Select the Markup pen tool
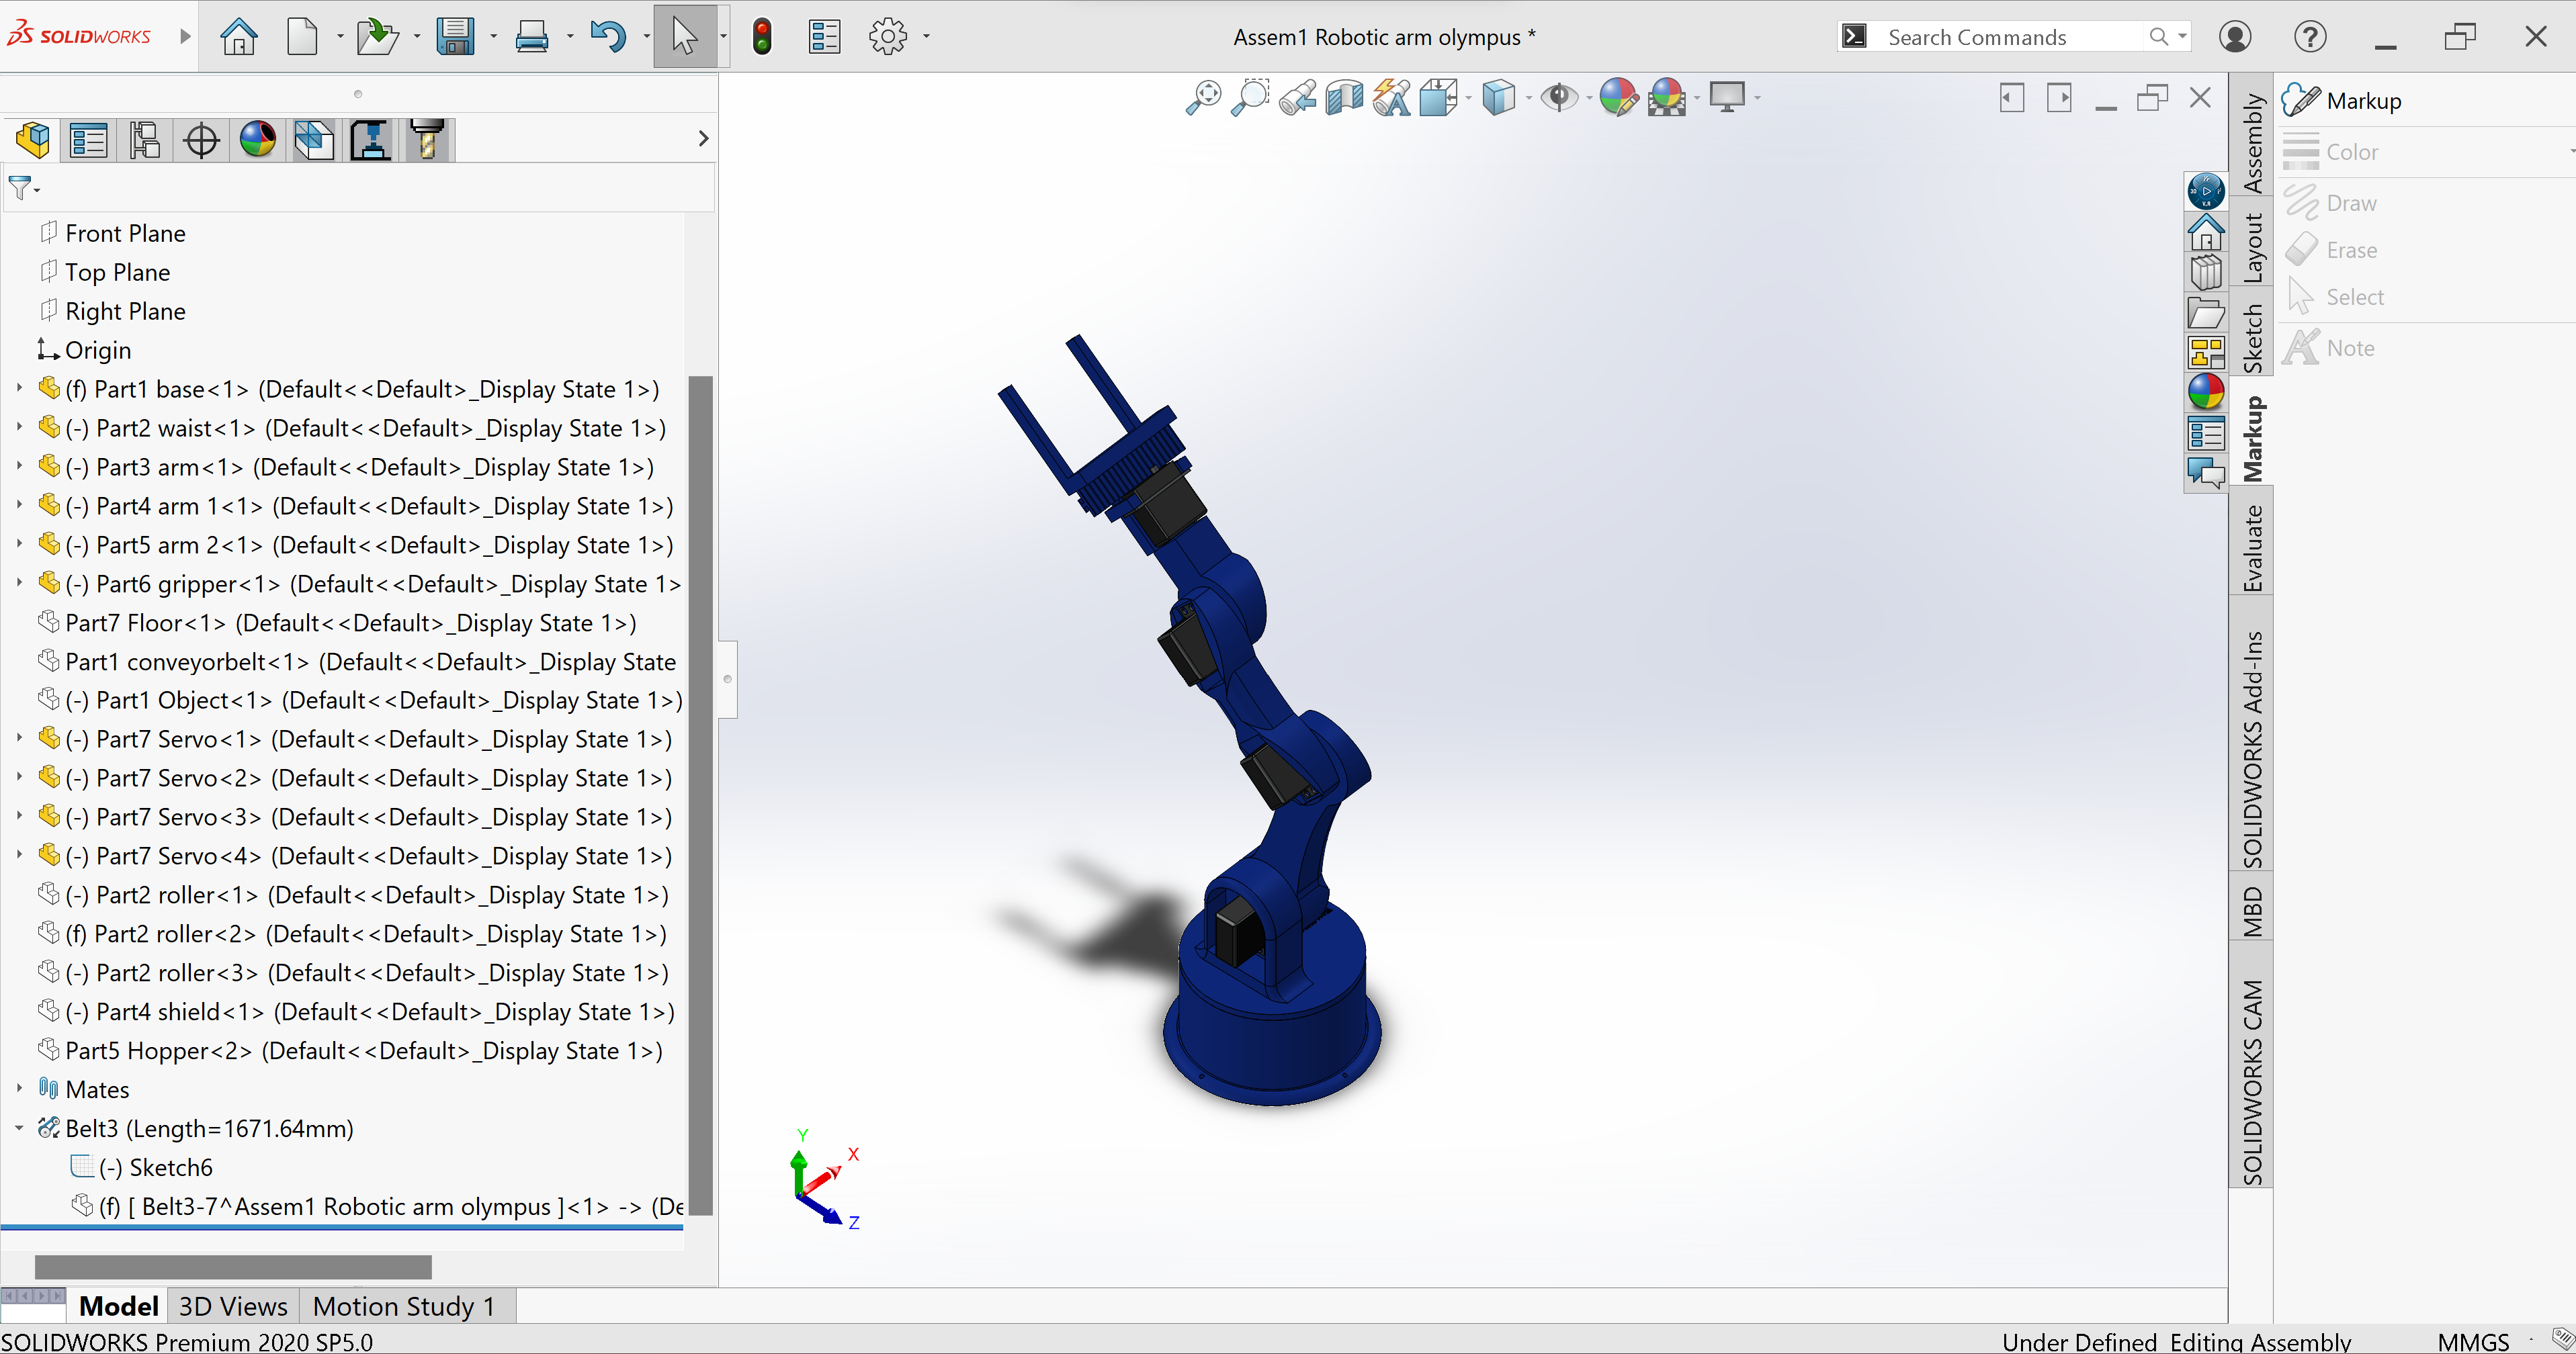Image resolution: width=2576 pixels, height=1354 pixels. (x=2302, y=100)
